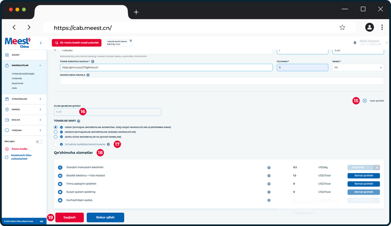Click the help icon in the balance box

pos(130,41)
